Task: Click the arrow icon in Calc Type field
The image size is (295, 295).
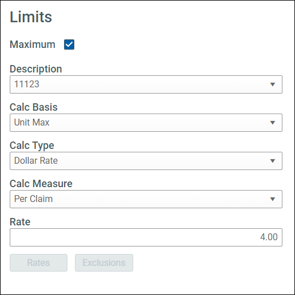Action: (273, 161)
